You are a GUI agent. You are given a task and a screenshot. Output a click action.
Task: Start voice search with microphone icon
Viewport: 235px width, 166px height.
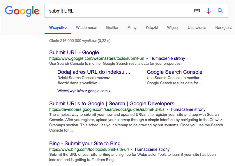click(x=208, y=11)
